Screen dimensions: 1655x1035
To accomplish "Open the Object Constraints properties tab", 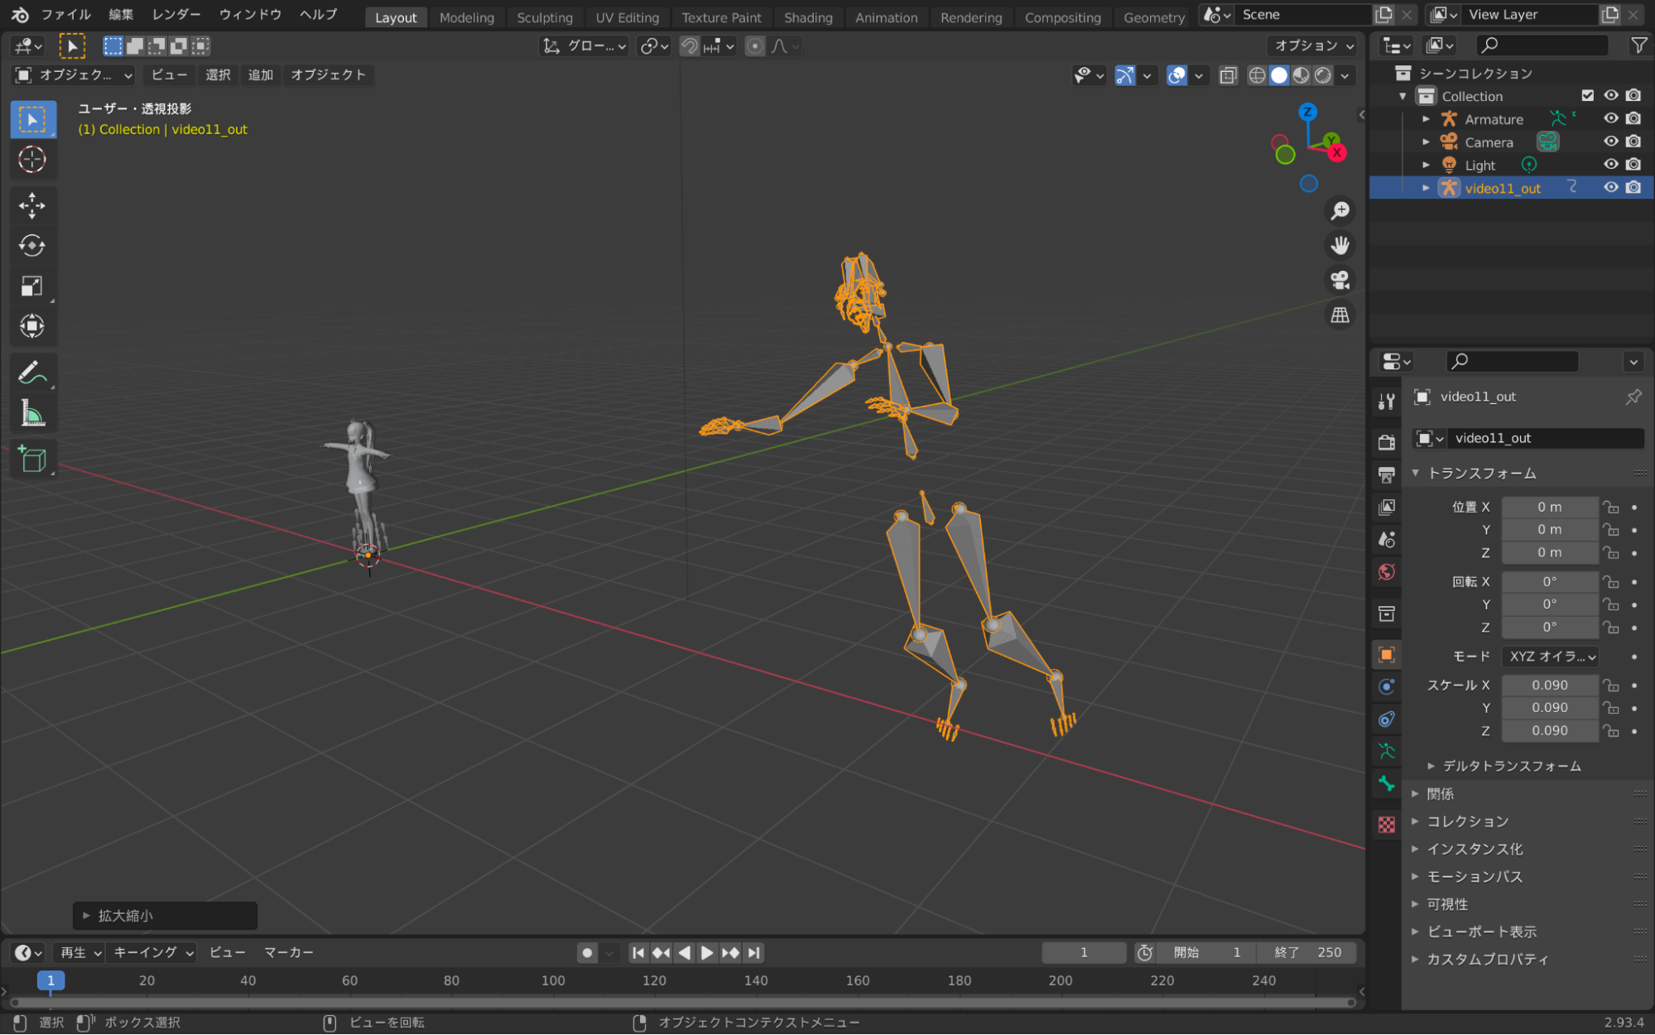I will click(1387, 719).
